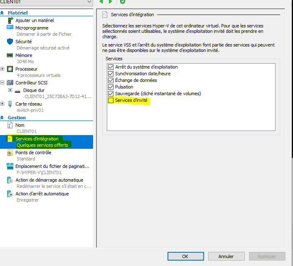Click the Ajouter un matériel icon
The width and height of the screenshot is (293, 266).
coord(10,20)
